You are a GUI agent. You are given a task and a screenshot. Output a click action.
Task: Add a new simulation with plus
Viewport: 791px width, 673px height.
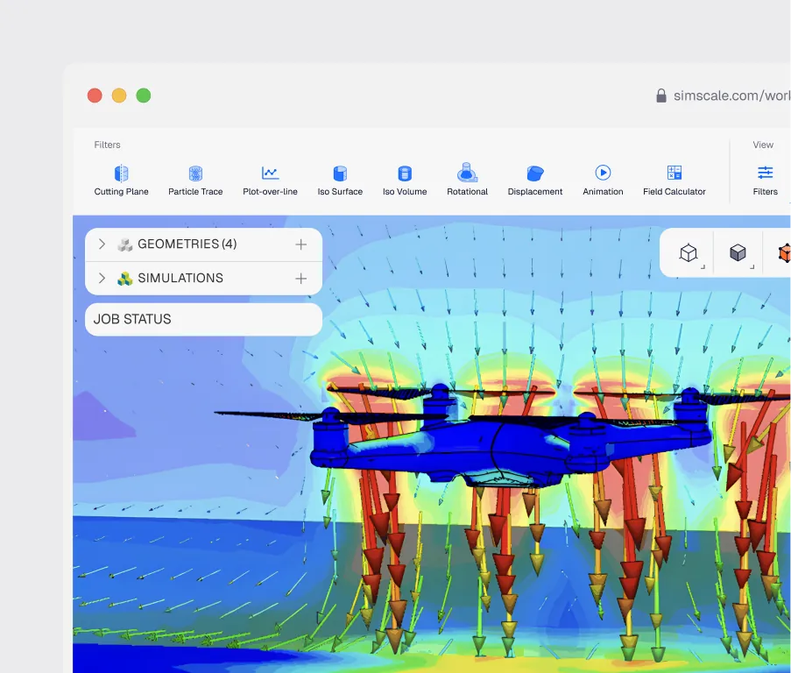(x=301, y=279)
